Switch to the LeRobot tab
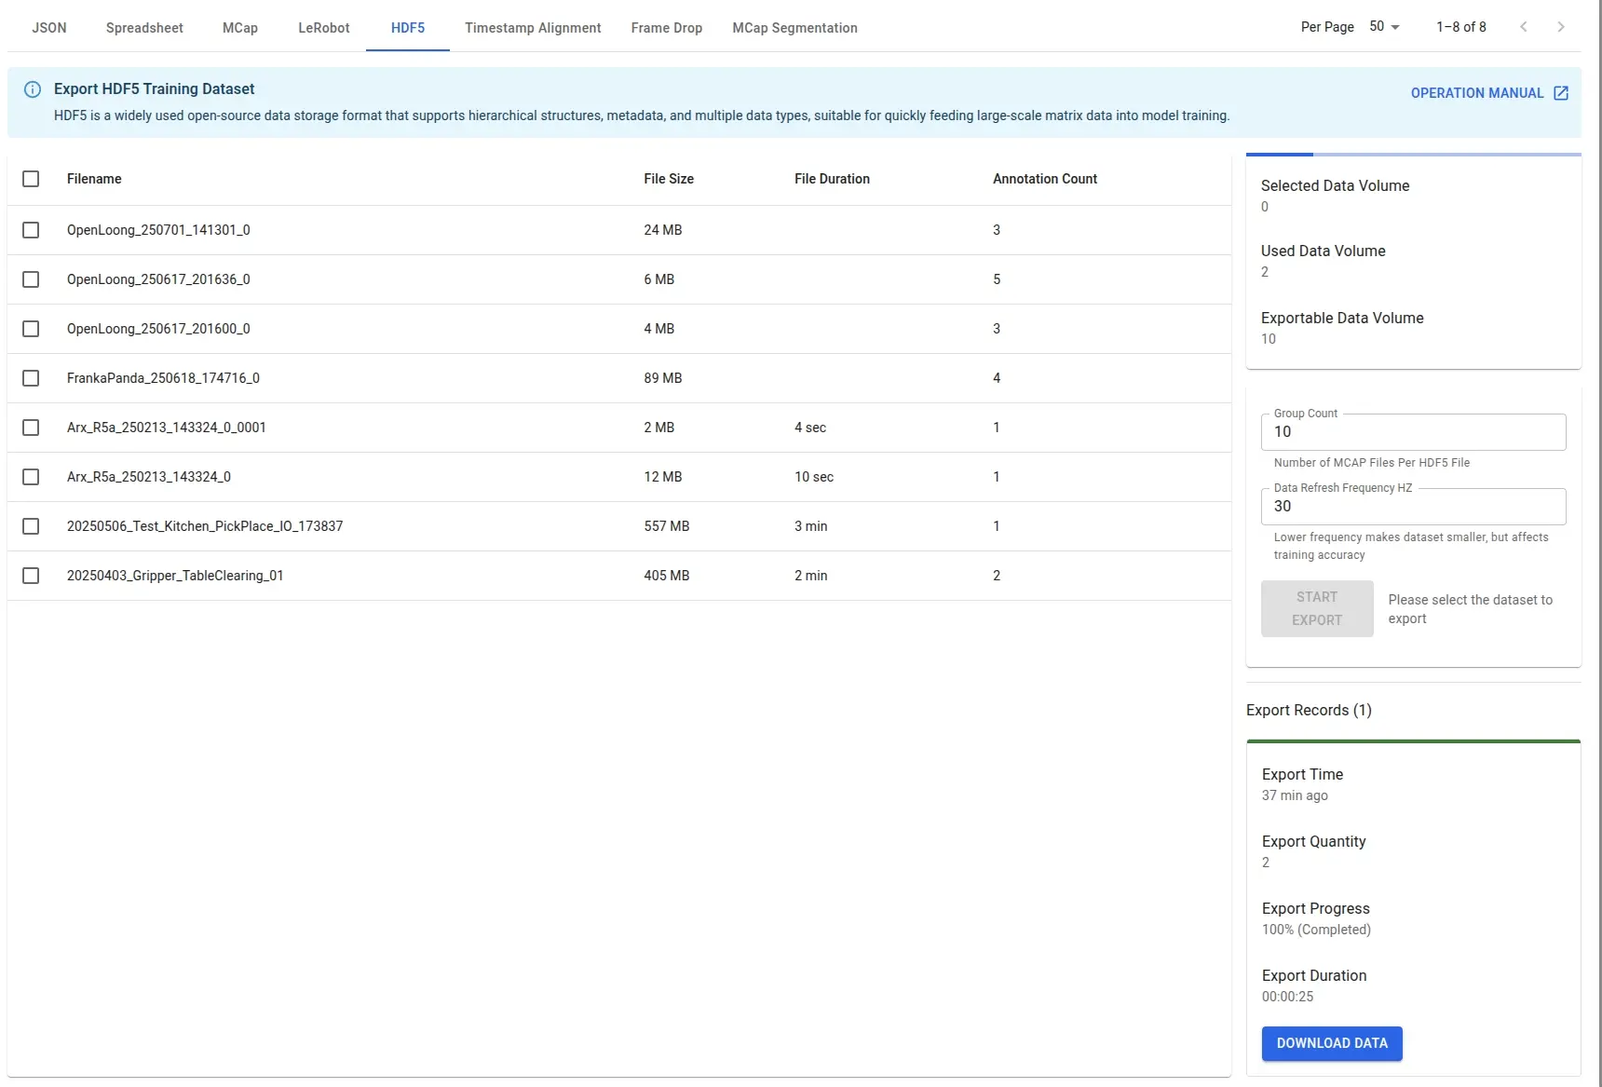Image resolution: width=1602 pixels, height=1087 pixels. [x=324, y=28]
